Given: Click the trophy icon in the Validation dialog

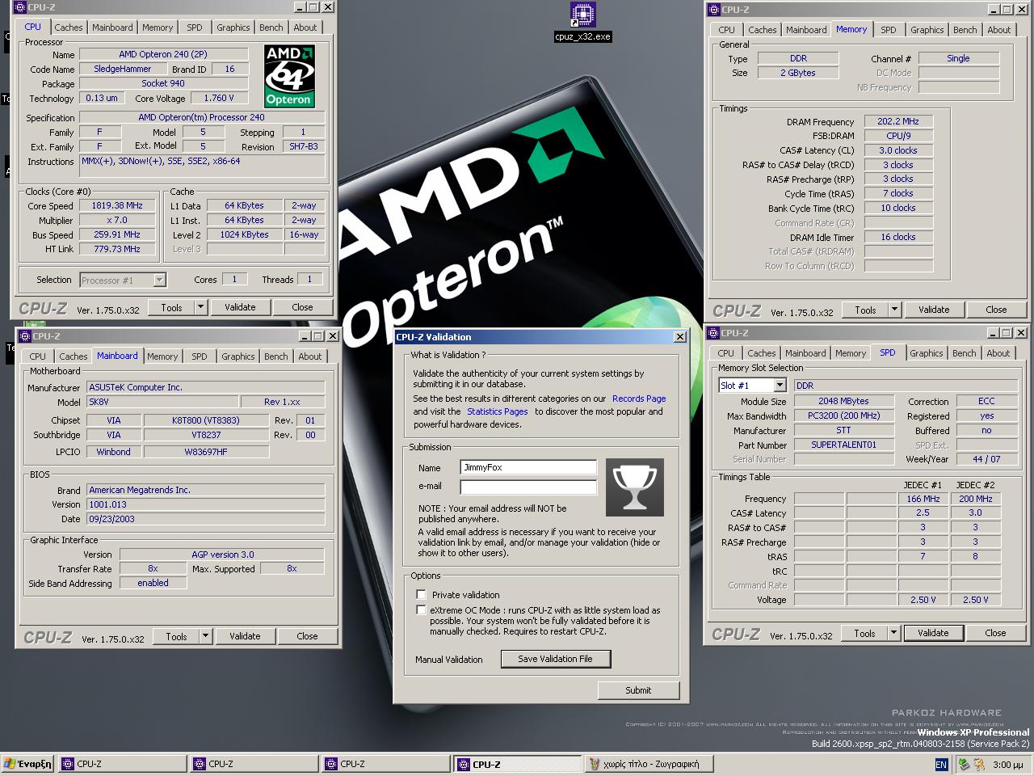Looking at the screenshot, I should (635, 487).
